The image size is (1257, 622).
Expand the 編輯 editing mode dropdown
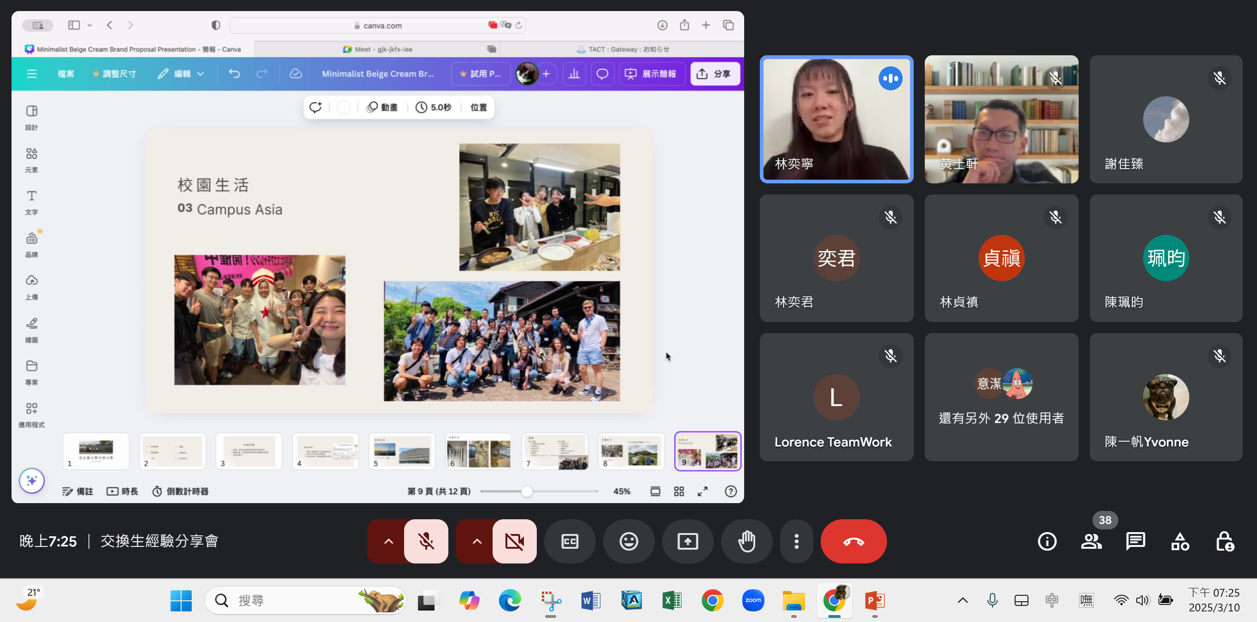(181, 74)
